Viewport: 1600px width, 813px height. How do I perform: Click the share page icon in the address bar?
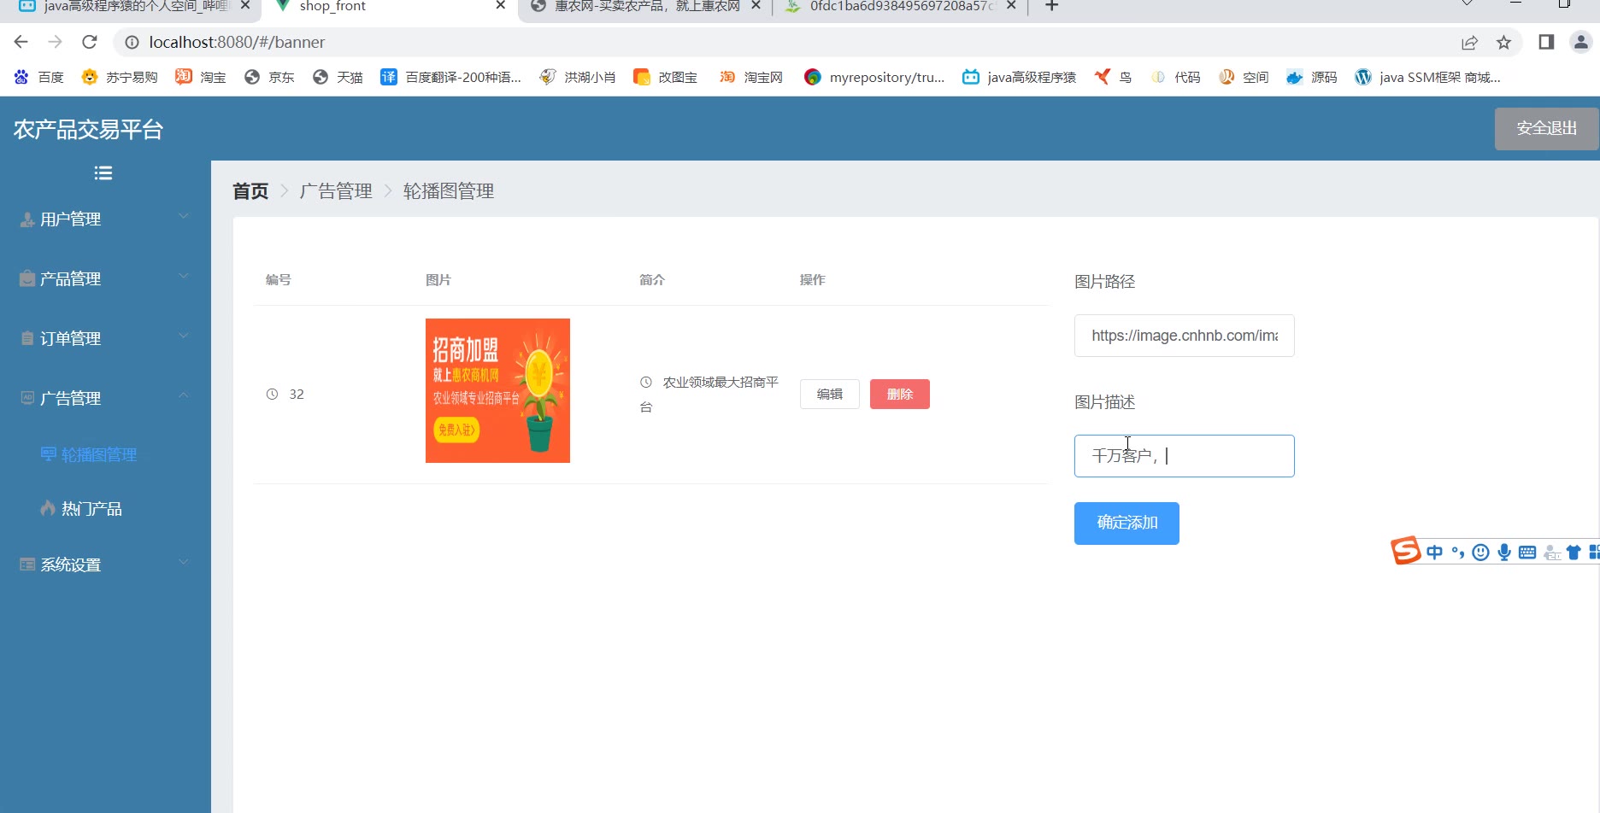coord(1469,42)
